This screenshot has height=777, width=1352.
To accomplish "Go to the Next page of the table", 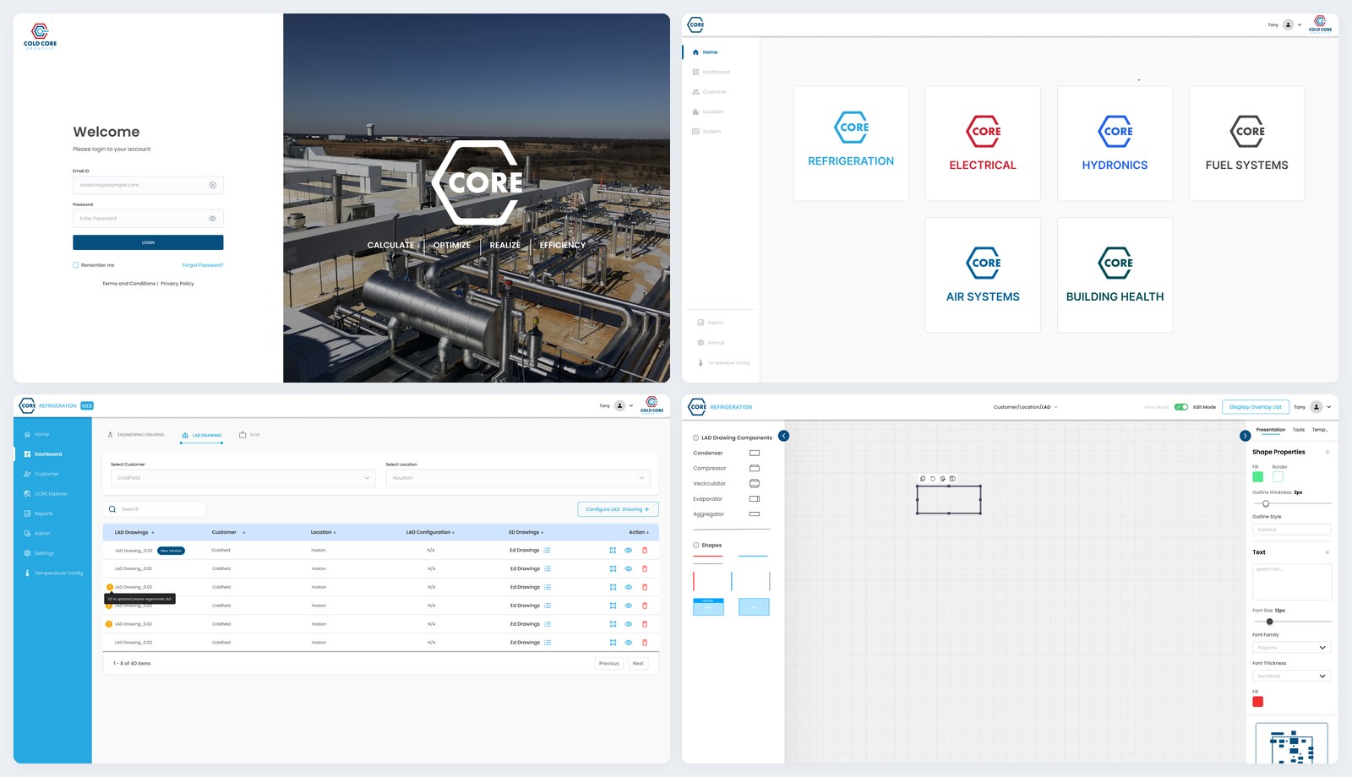I will pos(638,664).
